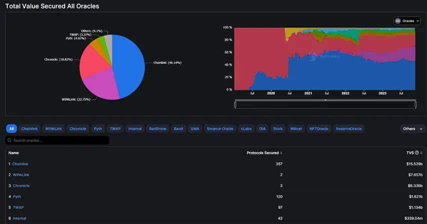Open the Chainlink link in table
The height and width of the screenshot is (224, 427).
click(20, 164)
